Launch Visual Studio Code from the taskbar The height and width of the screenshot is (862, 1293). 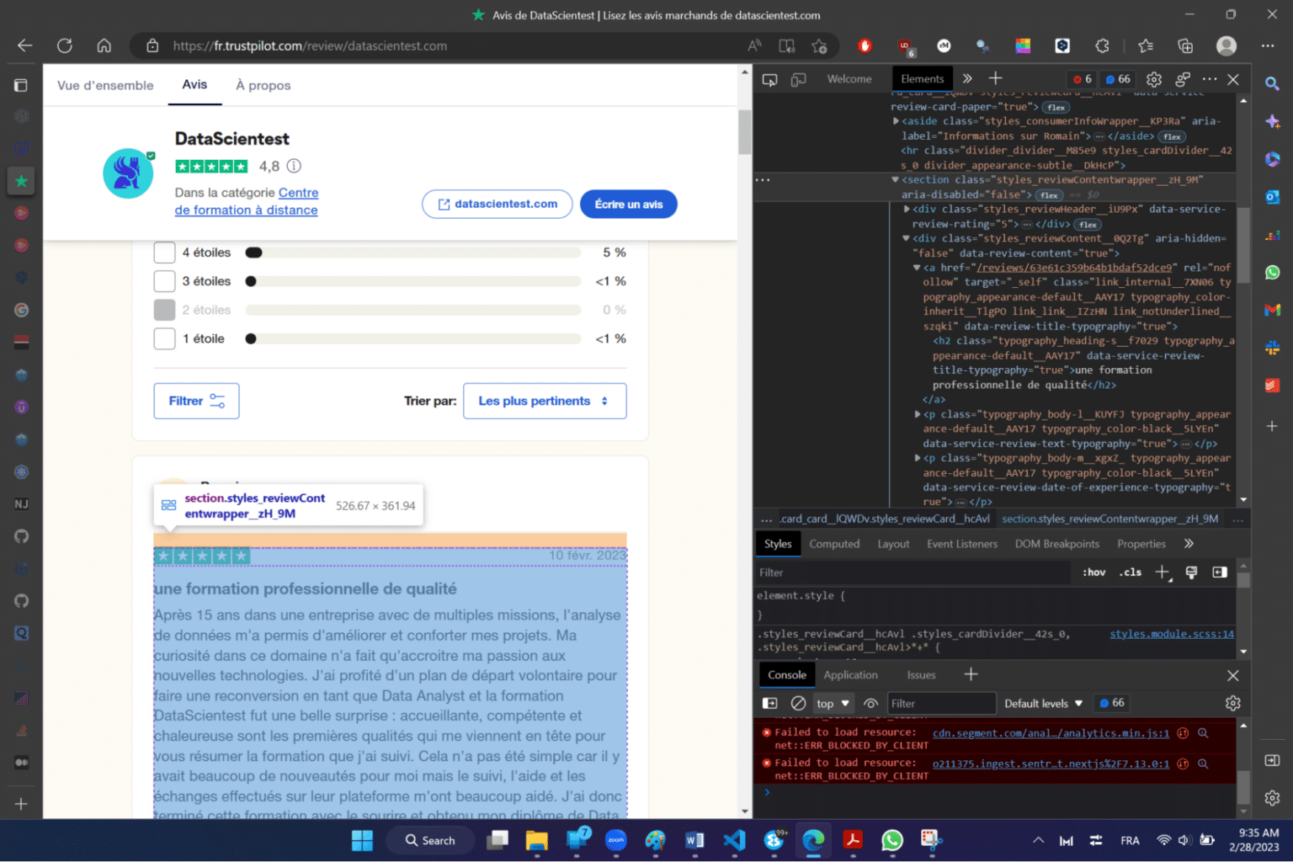point(733,840)
